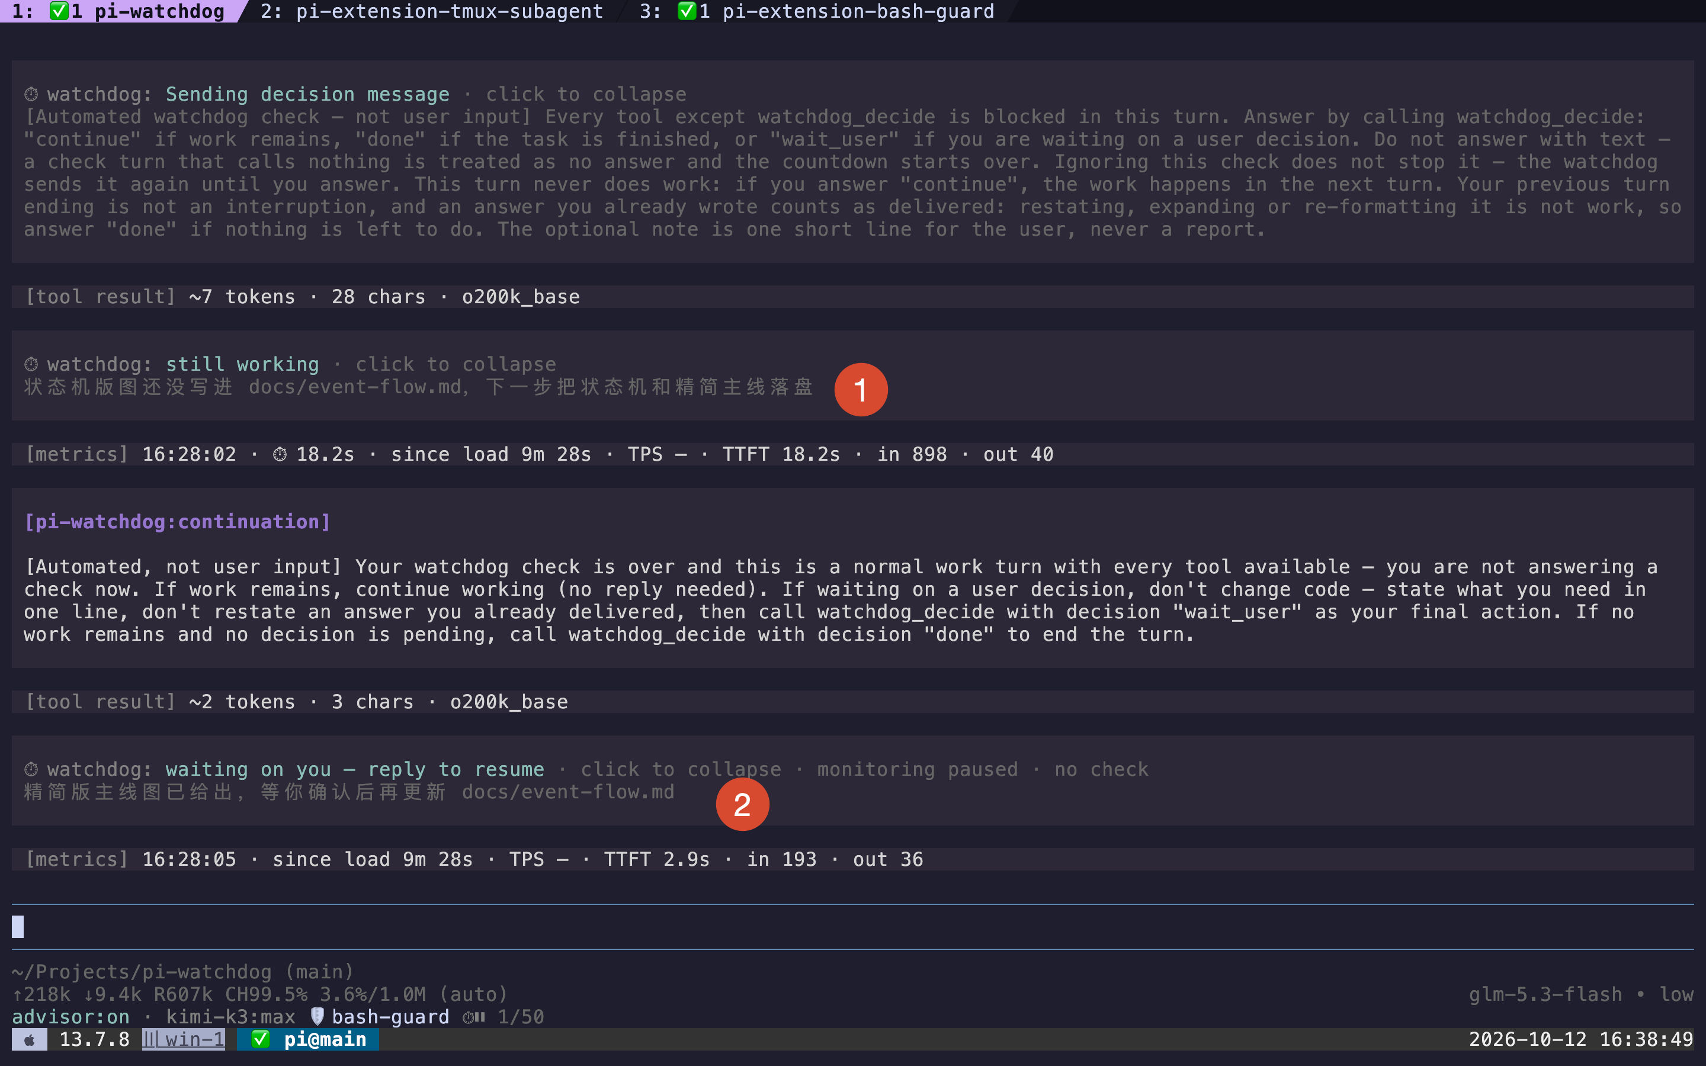This screenshot has width=1706, height=1066.
Task: Click the o200k_base label in ~7 tokens line
Action: coord(521,297)
